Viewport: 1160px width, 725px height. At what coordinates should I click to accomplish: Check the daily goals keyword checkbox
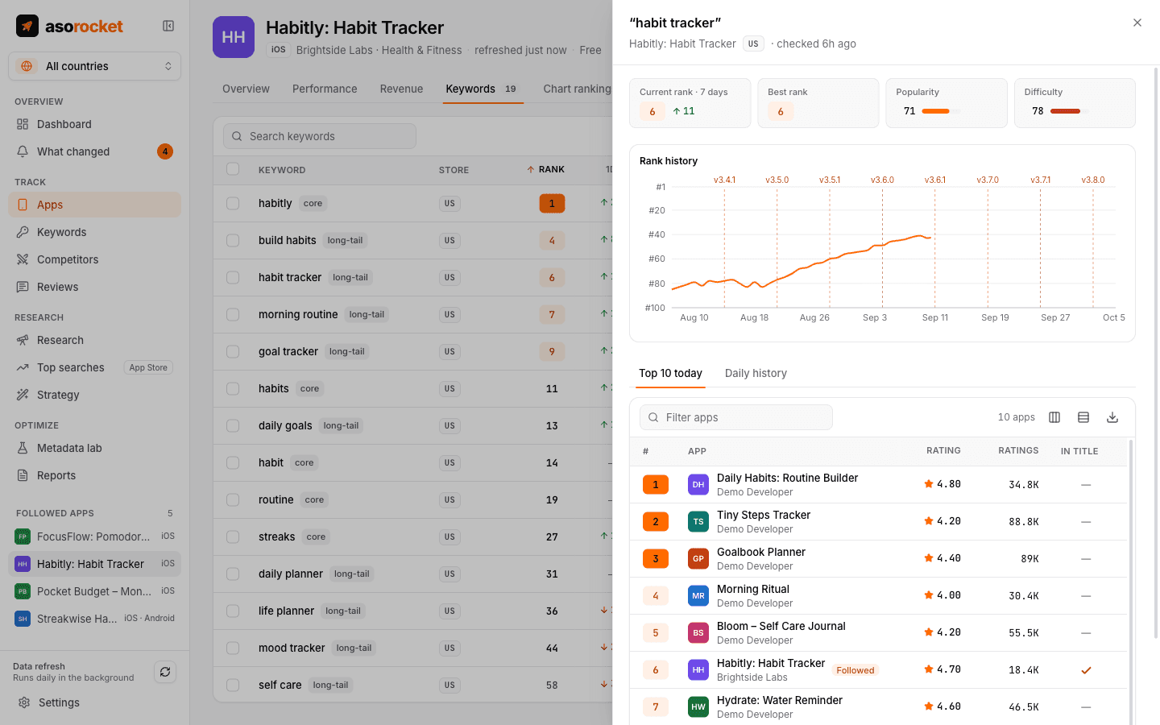click(233, 425)
